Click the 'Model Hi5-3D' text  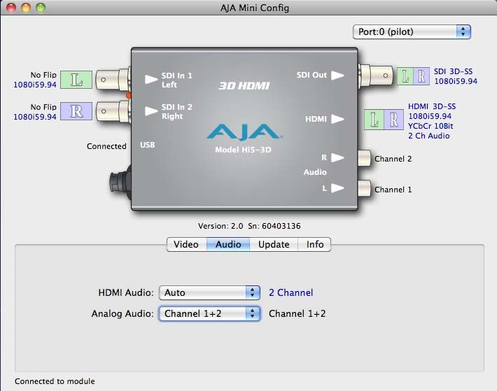[243, 150]
